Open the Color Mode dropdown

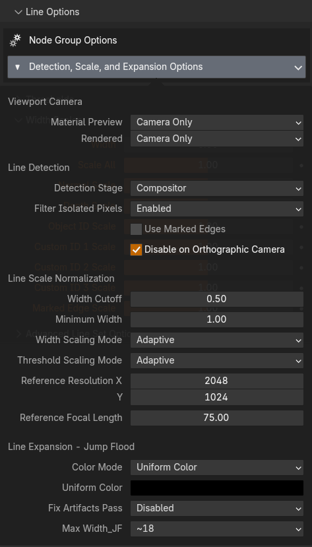tap(217, 467)
